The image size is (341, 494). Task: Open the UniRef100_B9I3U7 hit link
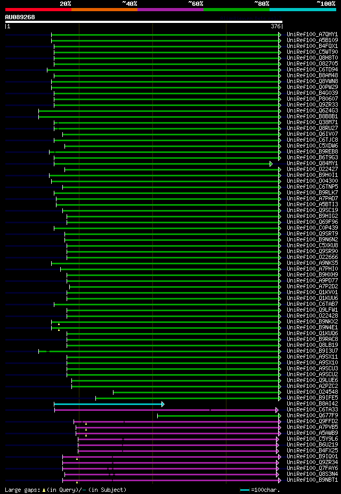pos(312,351)
